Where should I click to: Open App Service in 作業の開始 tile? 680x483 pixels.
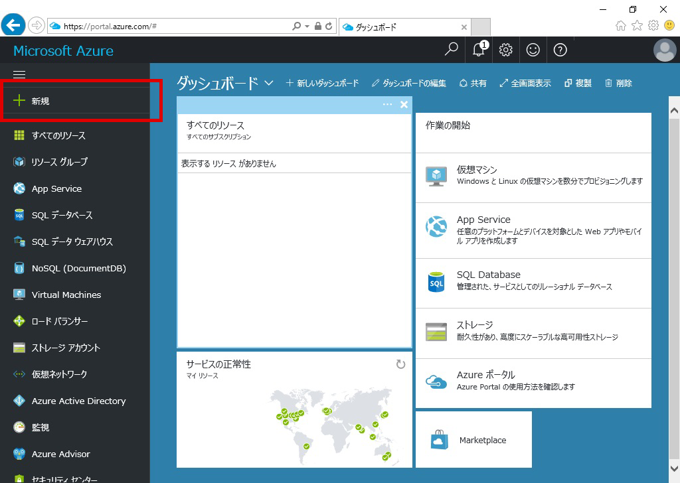533,230
